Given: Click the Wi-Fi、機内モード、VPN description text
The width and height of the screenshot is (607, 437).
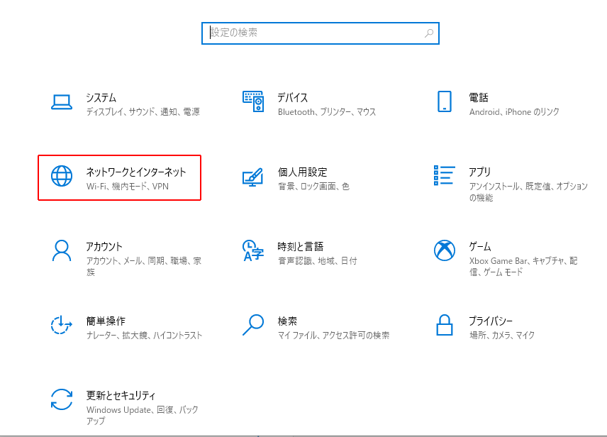Looking at the screenshot, I should 128,187.
